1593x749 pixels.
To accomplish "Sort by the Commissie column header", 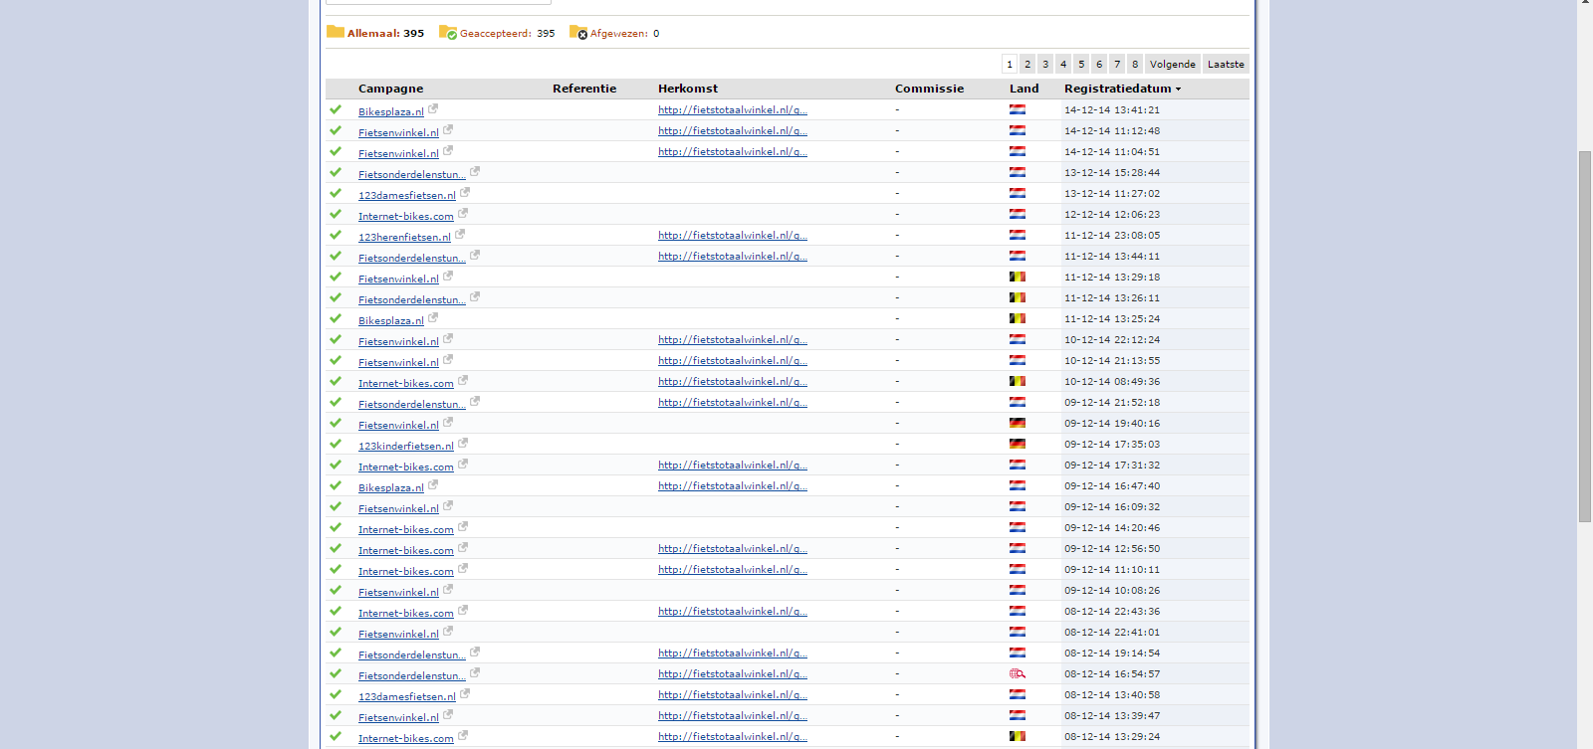I will tap(929, 89).
